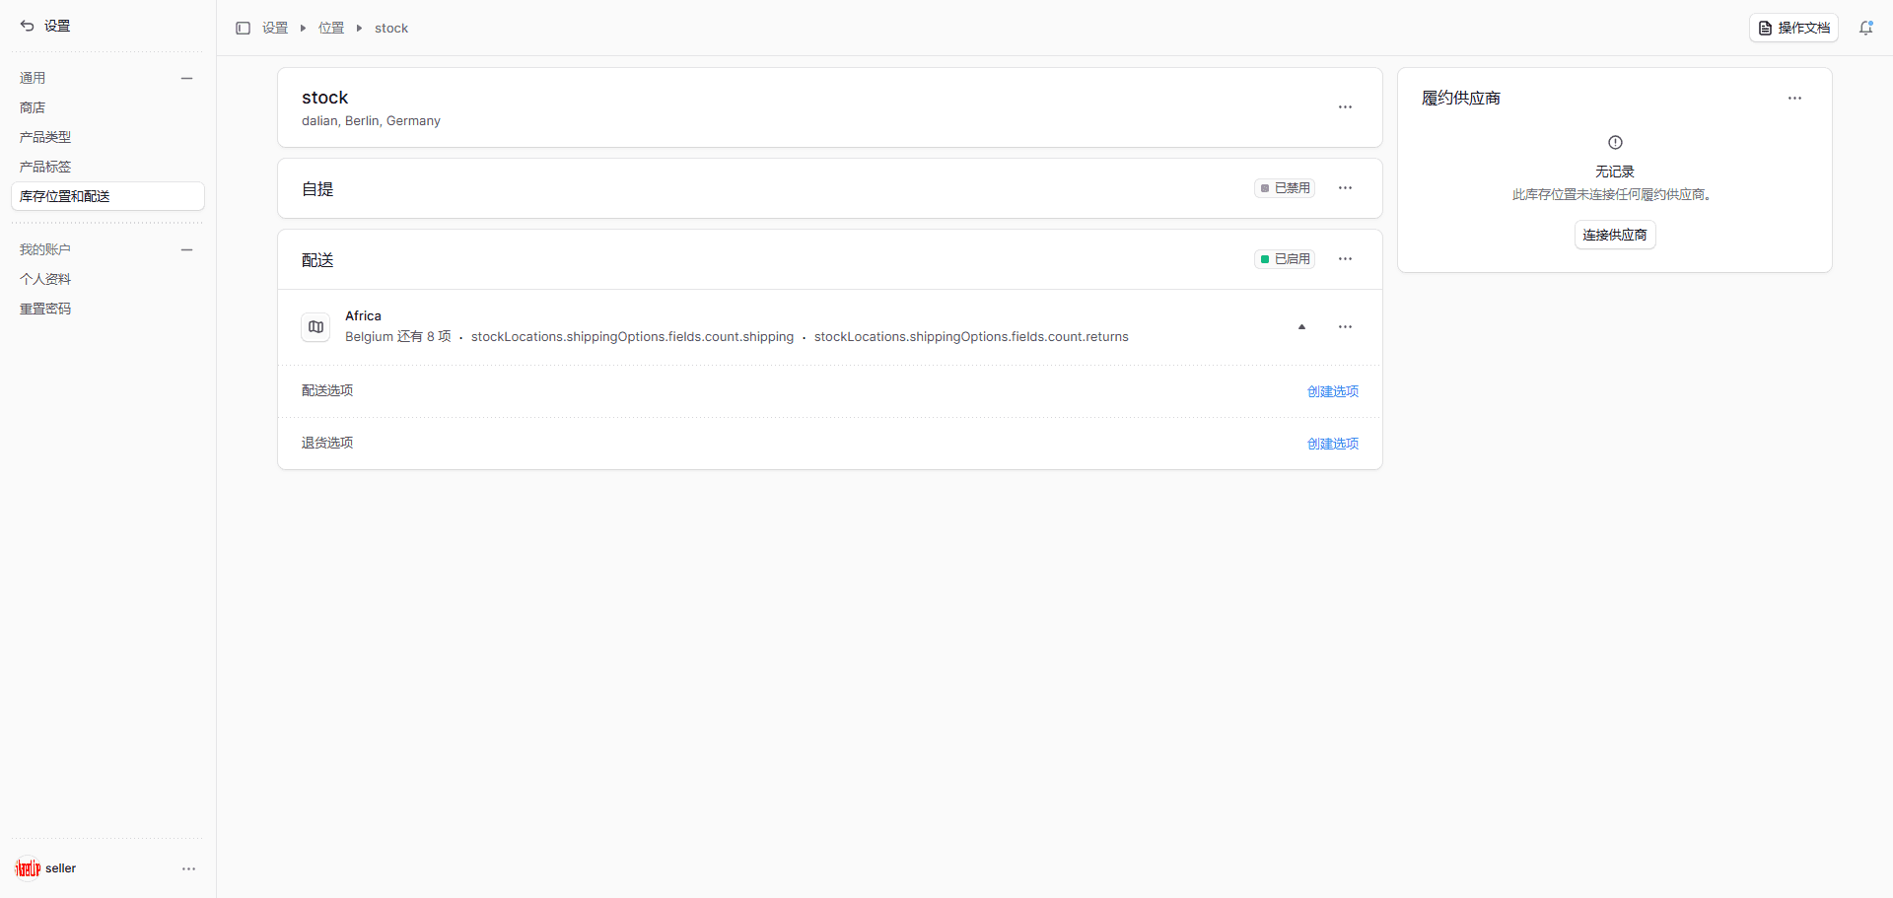This screenshot has height=898, width=1893.
Task: Click the Africa service zone map icon
Action: coord(315,327)
